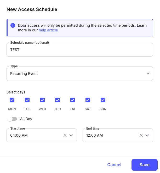160x173 pixels.
Task: Clear the End time value
Action: pyautogui.click(x=141, y=135)
